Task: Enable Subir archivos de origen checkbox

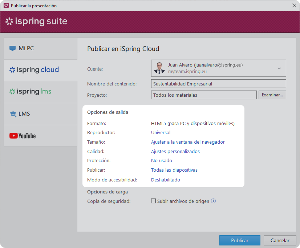Action: 153,201
